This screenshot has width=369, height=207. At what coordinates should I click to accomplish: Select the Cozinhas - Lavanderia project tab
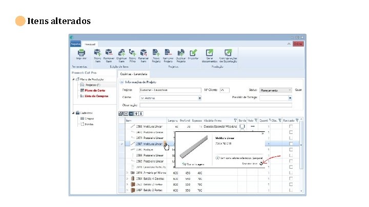click(133, 74)
